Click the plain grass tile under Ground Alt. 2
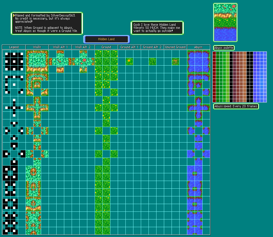 click(152, 62)
